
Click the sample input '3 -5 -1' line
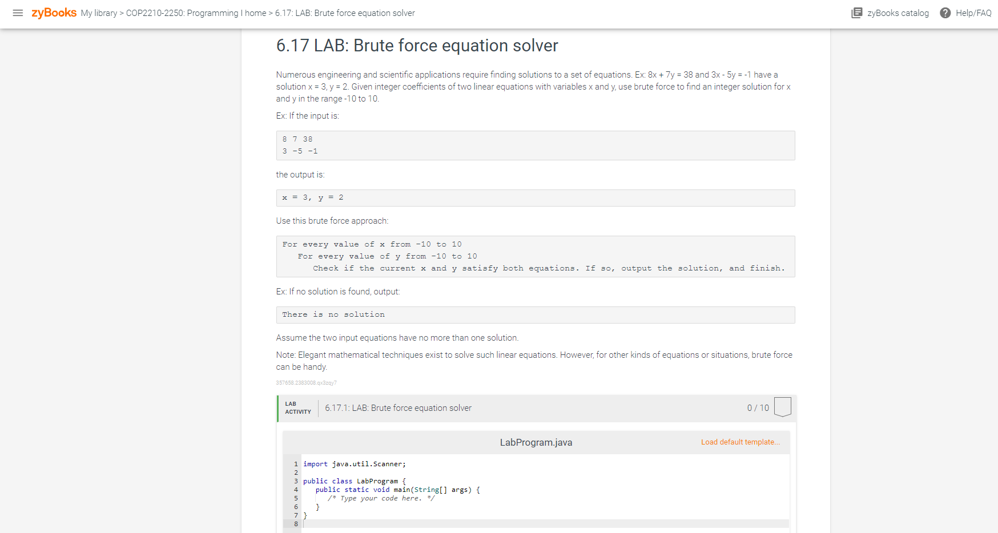(x=300, y=151)
